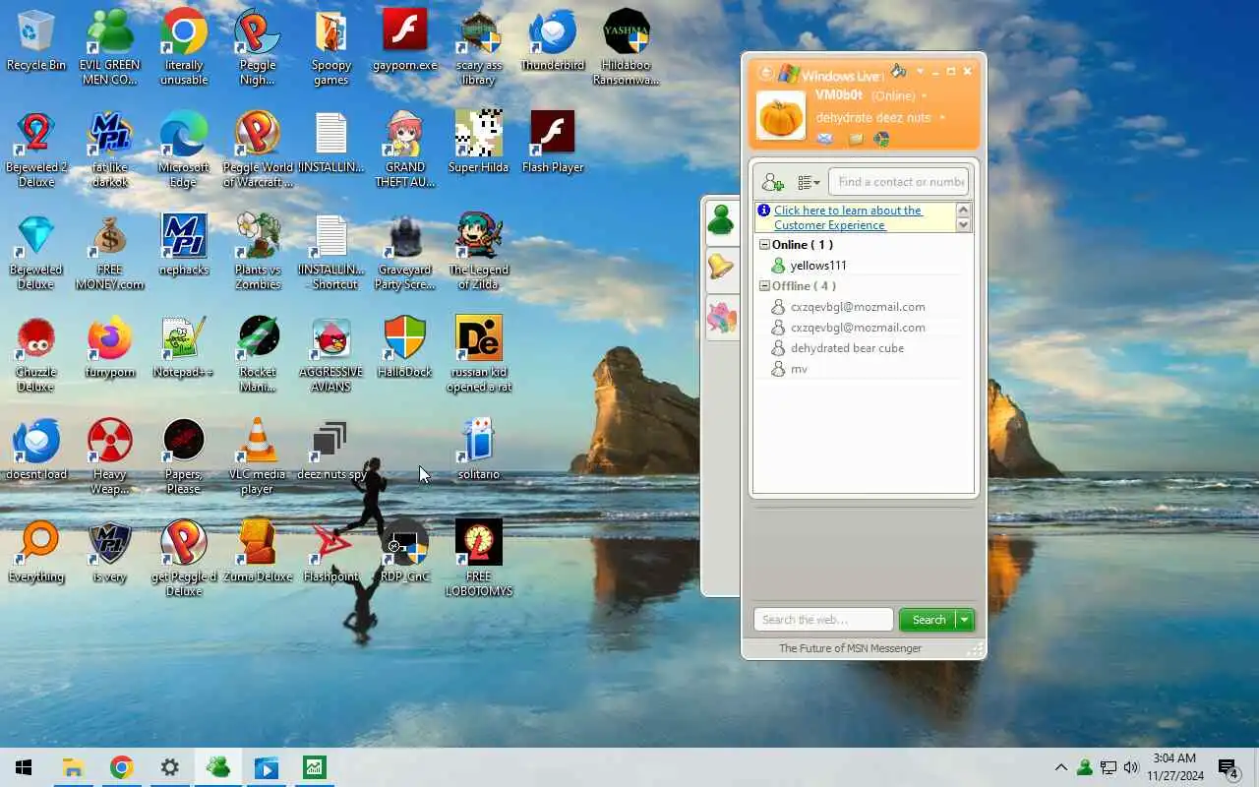The height and width of the screenshot is (787, 1259).
Task: Select the Recycle Bin desktop icon
Action: [36, 42]
